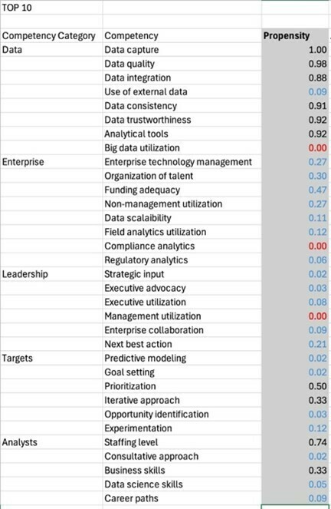The width and height of the screenshot is (331, 509).
Task: Click the Compliance analytics cell
Action: (x=182, y=246)
